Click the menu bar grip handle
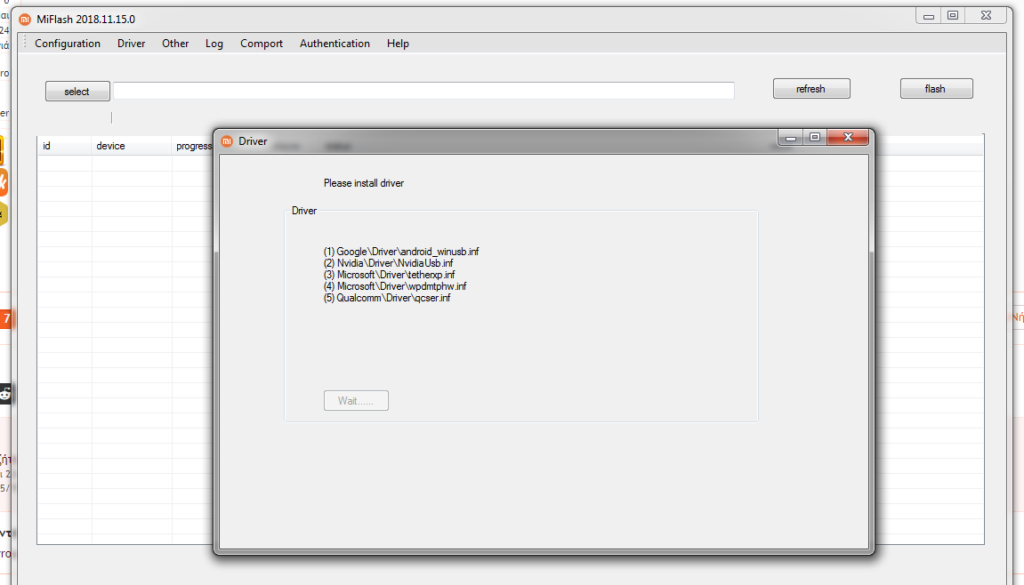Image resolution: width=1024 pixels, height=585 pixels. 25,43
